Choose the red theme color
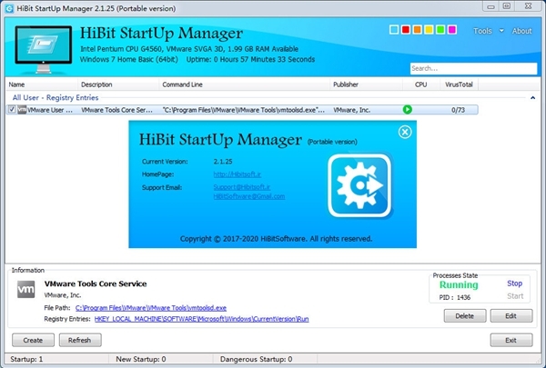 405,30
